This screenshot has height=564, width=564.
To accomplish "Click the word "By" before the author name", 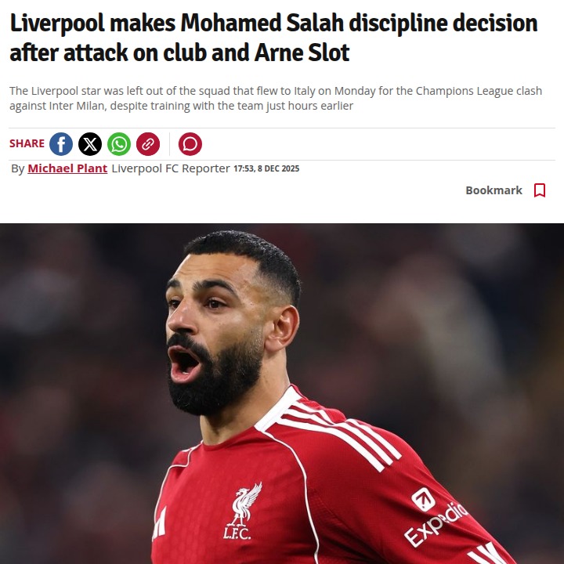I will tap(17, 168).
